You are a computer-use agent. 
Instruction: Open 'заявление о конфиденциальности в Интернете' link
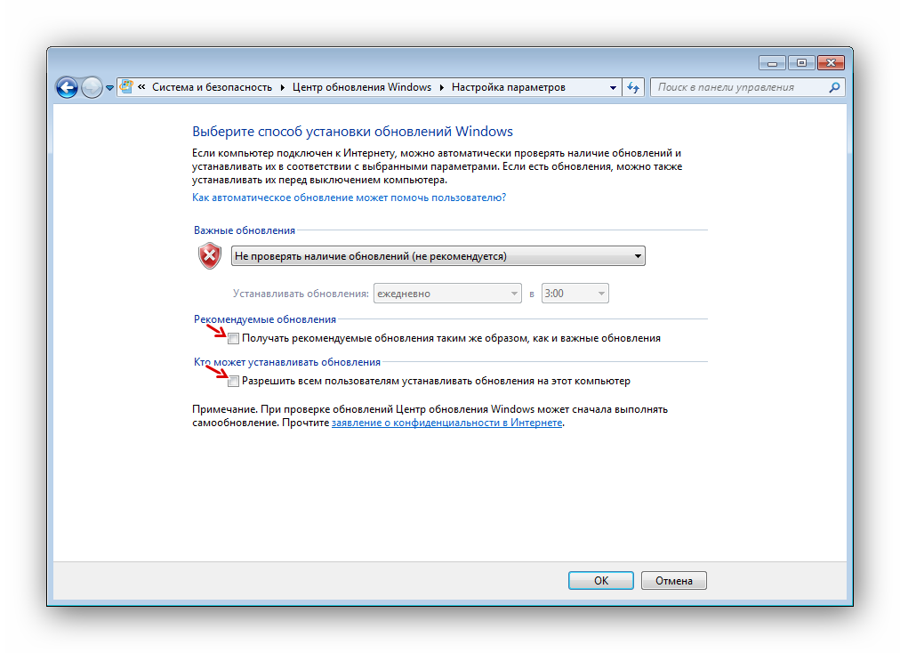(x=446, y=423)
